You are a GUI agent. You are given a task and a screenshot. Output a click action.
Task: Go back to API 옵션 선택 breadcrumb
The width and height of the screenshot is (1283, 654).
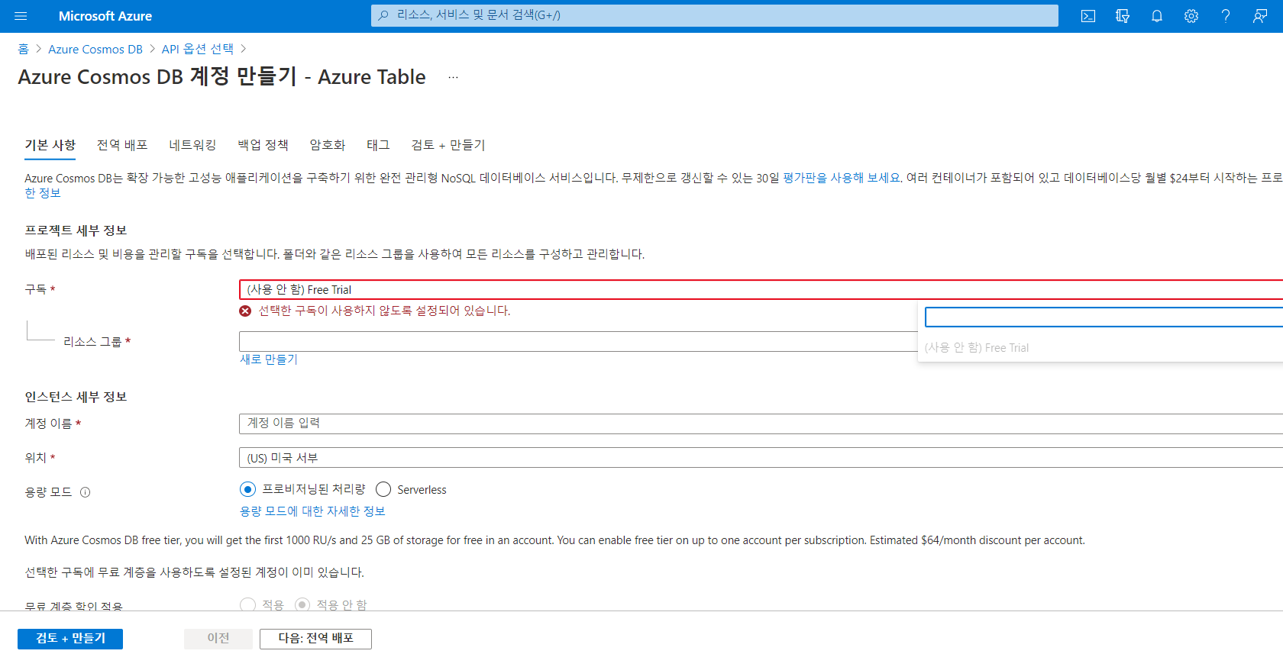[x=198, y=49]
